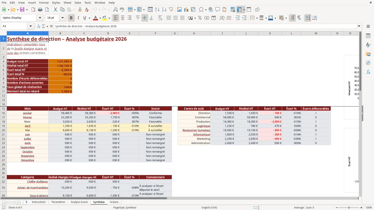374x210 pixels.
Task: Toggle Underline formatting button
Action: point(85,18)
